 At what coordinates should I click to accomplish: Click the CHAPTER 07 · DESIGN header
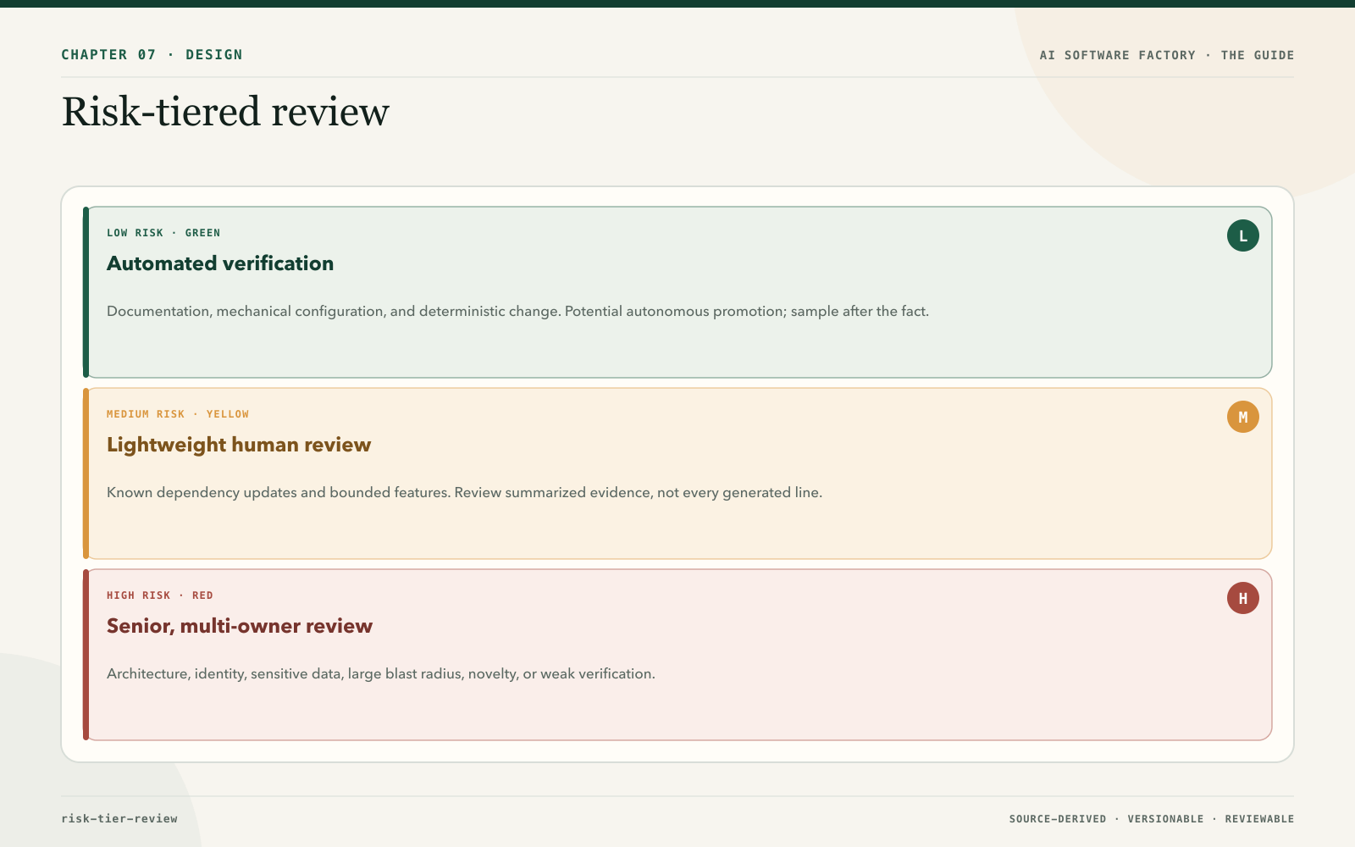pos(152,55)
